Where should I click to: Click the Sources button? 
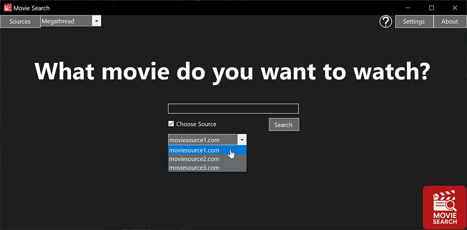(x=20, y=21)
